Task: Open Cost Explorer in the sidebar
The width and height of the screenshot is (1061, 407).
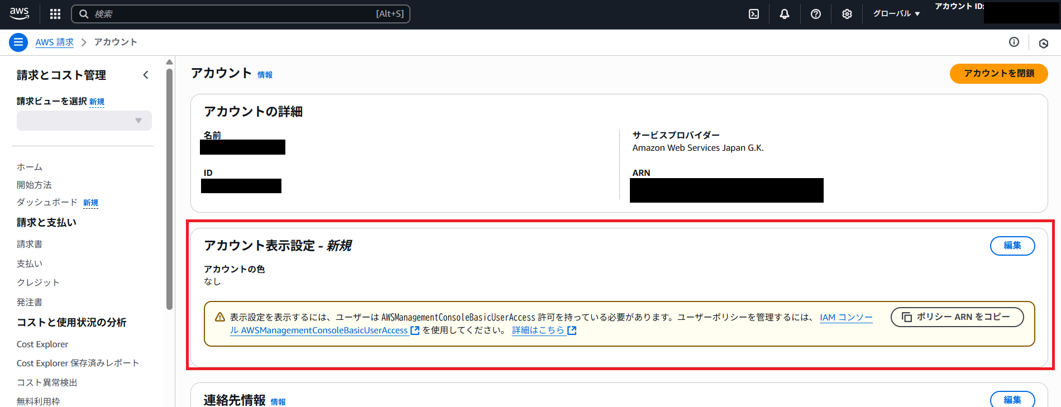Action: [42, 344]
